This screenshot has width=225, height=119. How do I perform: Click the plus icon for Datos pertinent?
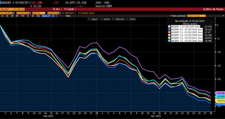tap(170, 16)
